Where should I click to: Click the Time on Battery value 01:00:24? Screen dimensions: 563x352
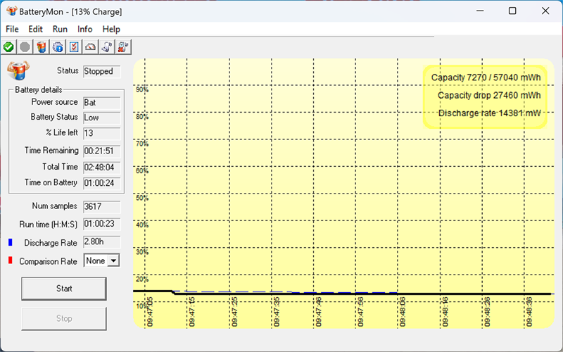[102, 183]
